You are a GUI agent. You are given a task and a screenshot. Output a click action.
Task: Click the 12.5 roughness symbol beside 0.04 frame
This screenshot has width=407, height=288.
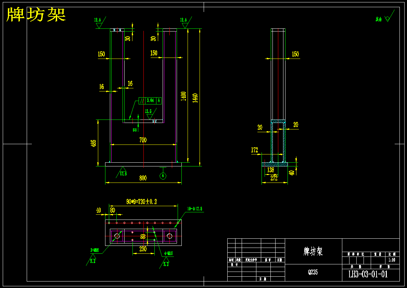click(151, 113)
